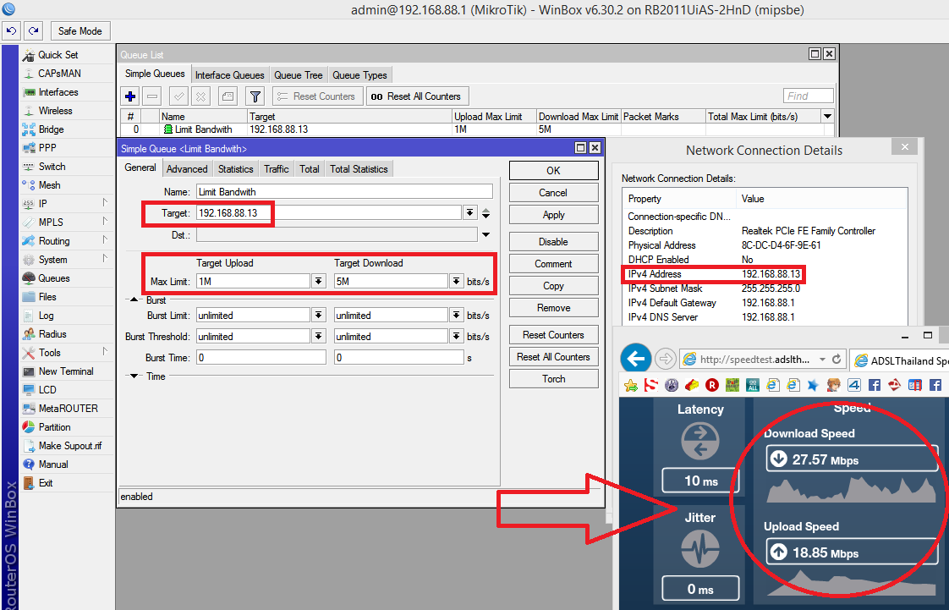Screen dimensions: 949x610
Task: Click filter funnel icon in Queue List
Action: tap(255, 96)
